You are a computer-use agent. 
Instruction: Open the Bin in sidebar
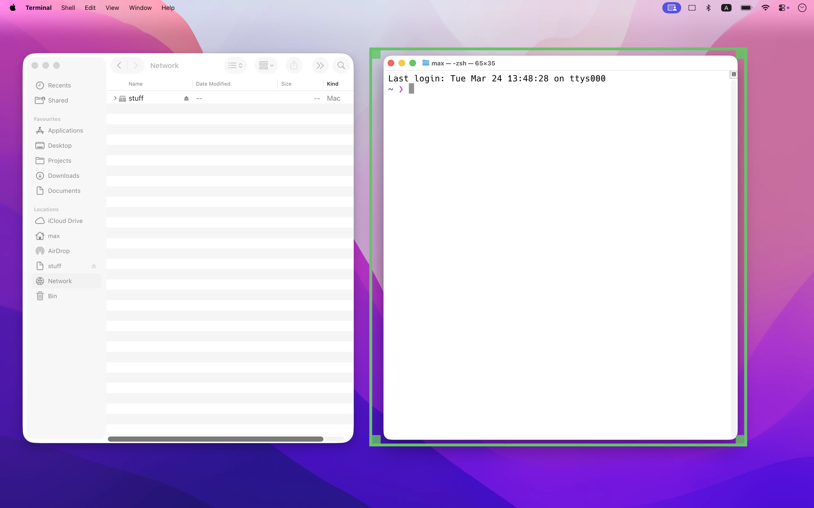click(x=52, y=296)
